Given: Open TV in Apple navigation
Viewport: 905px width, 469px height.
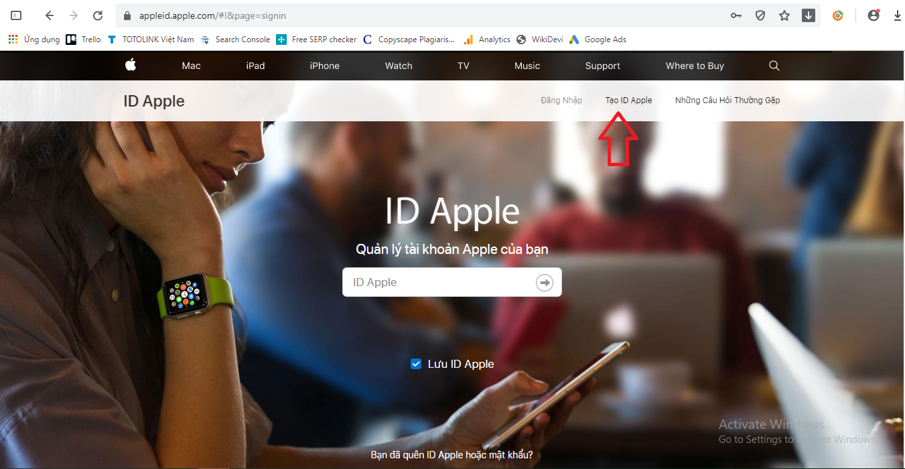Looking at the screenshot, I should coord(464,66).
